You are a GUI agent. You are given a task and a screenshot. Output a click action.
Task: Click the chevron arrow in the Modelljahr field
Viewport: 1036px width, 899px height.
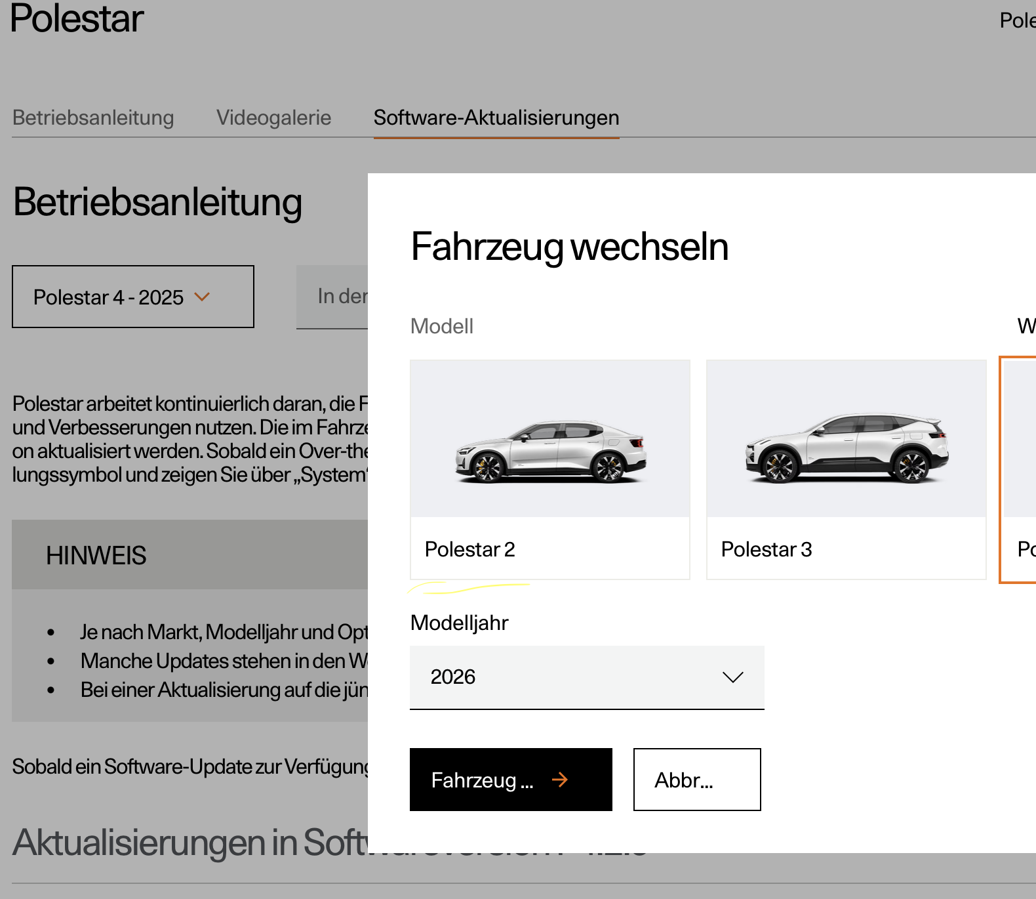(732, 677)
